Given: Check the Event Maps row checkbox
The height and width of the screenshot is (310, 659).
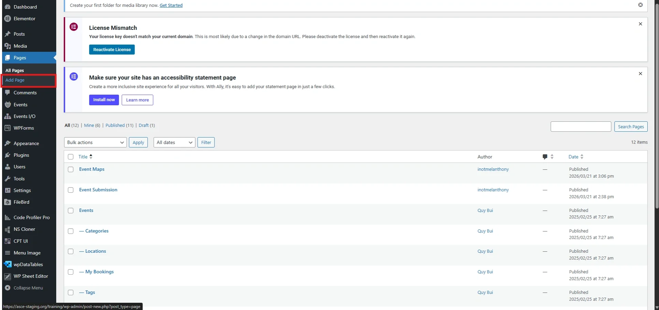Looking at the screenshot, I should coord(71,169).
